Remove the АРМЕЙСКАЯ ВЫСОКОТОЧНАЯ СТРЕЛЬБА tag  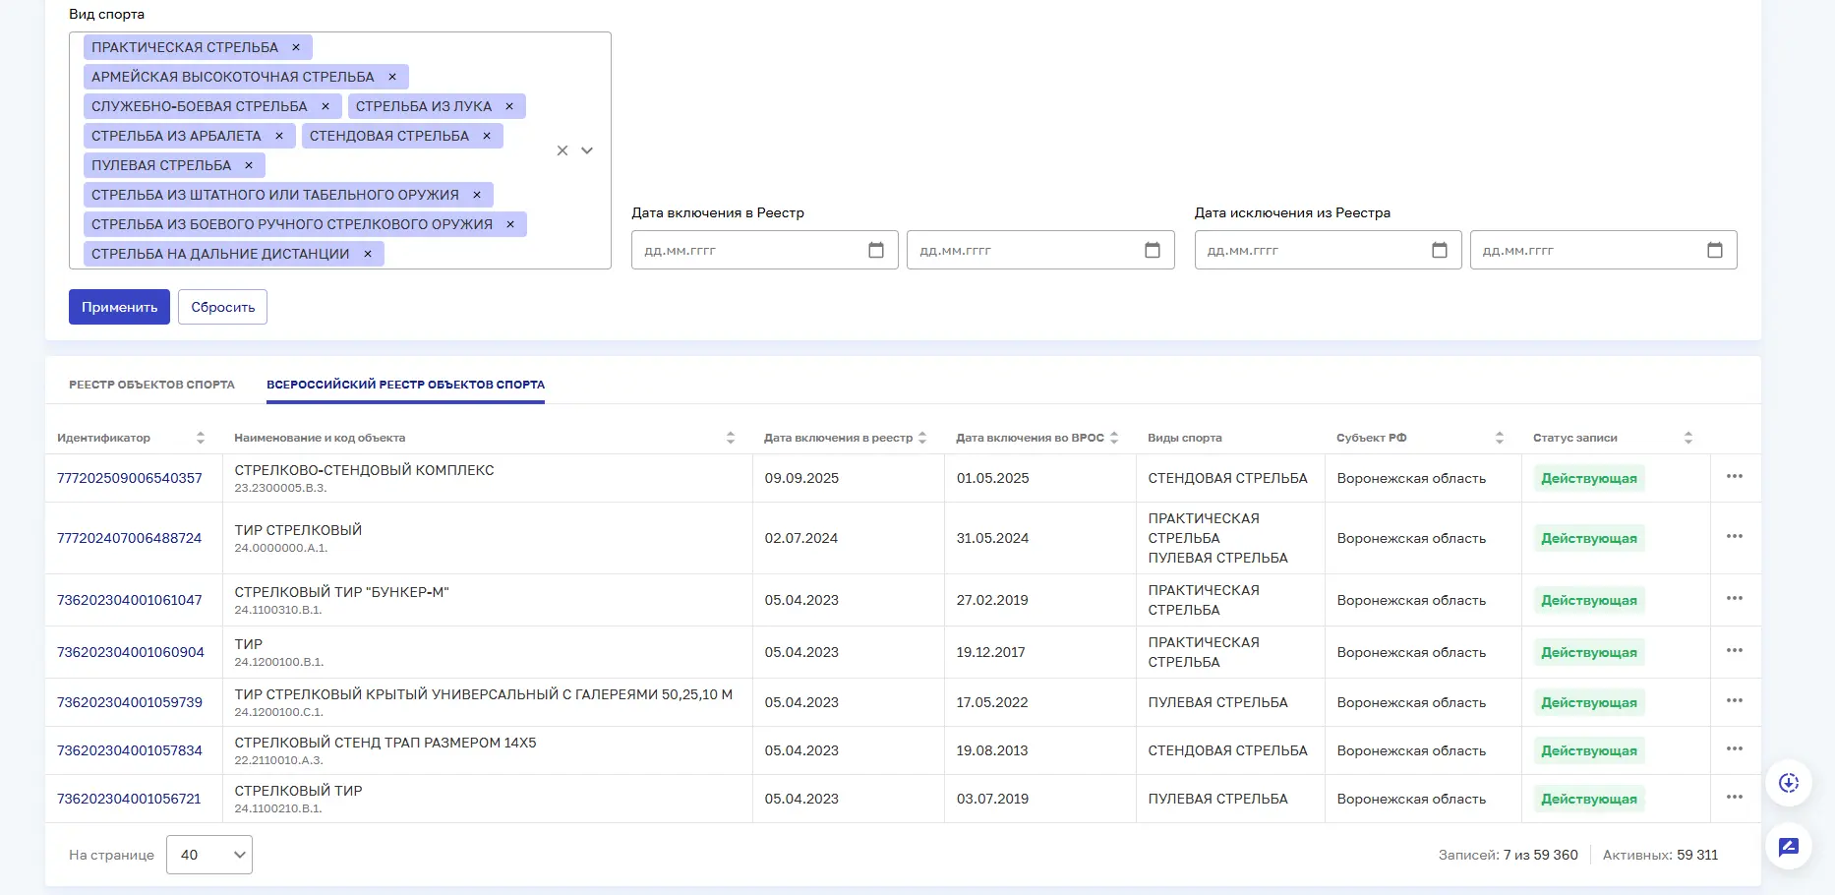(392, 77)
